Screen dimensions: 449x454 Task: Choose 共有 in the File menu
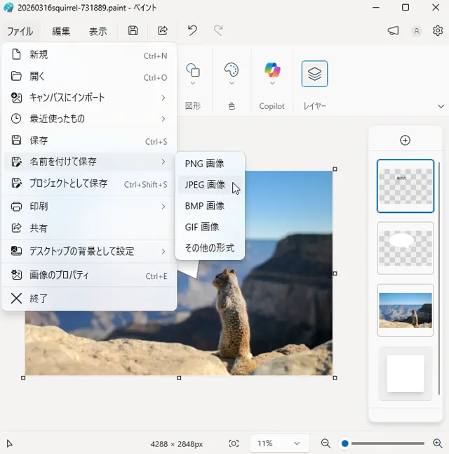coord(89,228)
